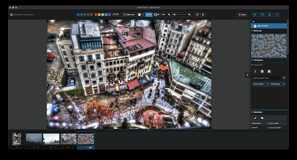Set rating with the first star
The image size is (297, 160).
point(78,15)
